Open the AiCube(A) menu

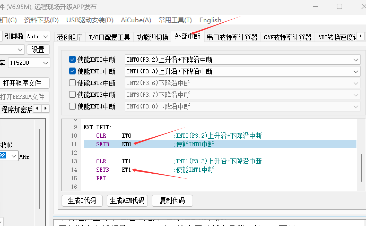click(x=136, y=20)
